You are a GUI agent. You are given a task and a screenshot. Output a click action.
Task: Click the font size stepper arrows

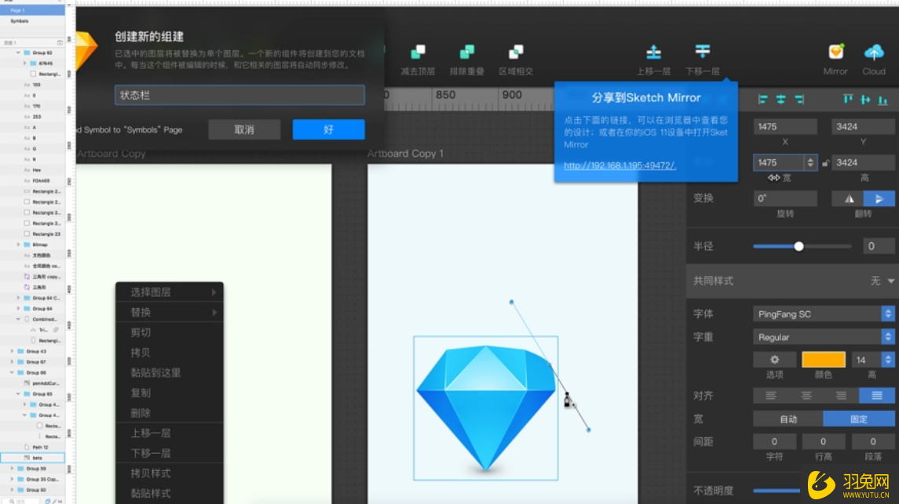point(888,360)
